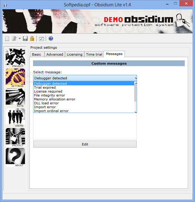This screenshot has width=195, height=202.
Task: Expand the Open project dropdown arrow
Action: click(20, 38)
